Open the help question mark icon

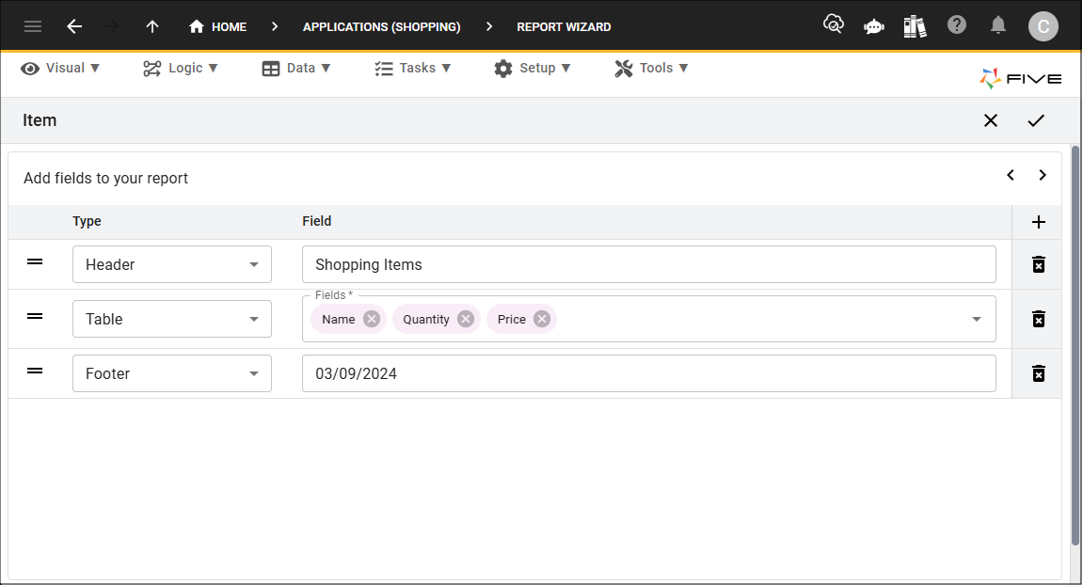[957, 25]
